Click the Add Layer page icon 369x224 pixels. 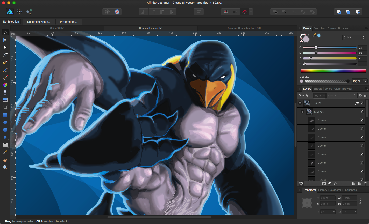pyautogui.click(x=353, y=184)
